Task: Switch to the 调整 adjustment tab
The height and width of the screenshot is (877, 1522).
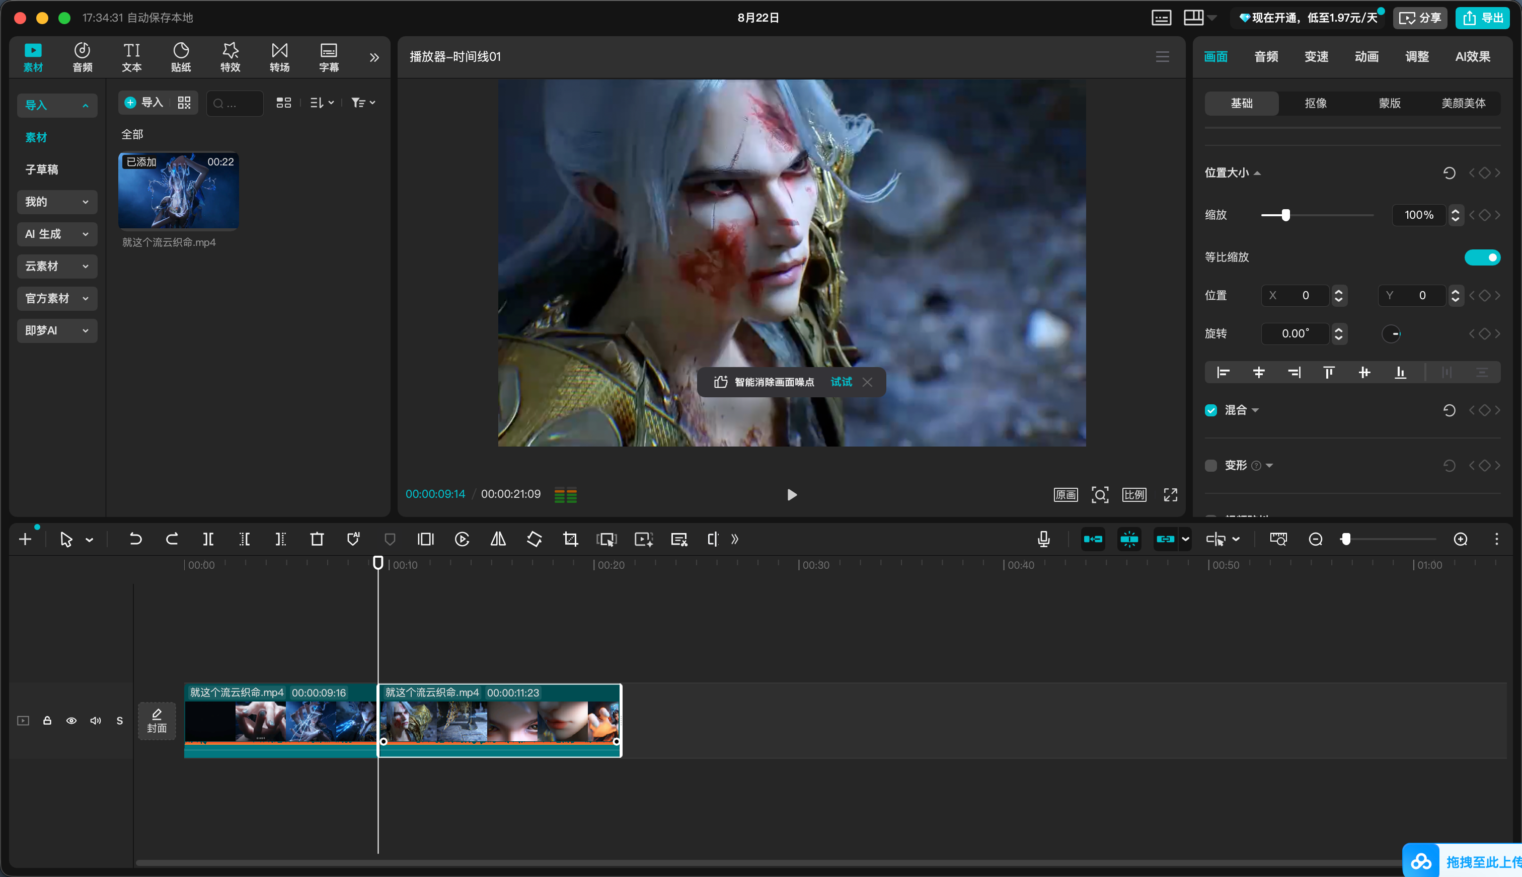Action: click(1417, 57)
